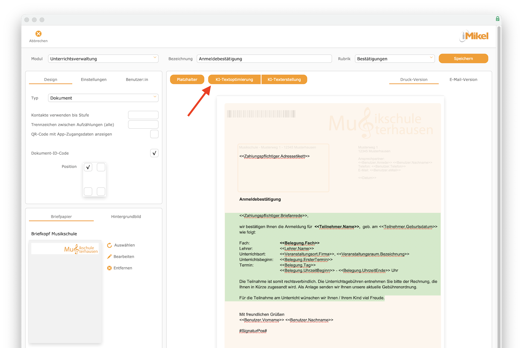Open the Rubrik dropdown Bestätigungen
Image resolution: width=523 pixels, height=348 pixels.
tap(395, 59)
